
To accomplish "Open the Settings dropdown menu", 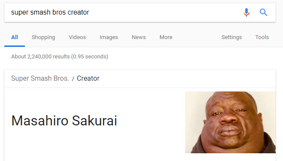I will (231, 37).
